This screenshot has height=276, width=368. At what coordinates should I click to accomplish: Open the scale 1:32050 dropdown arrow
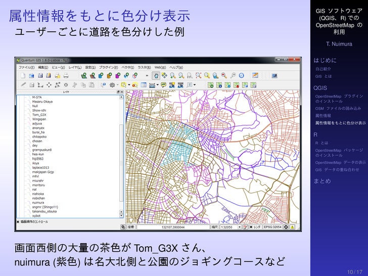[240, 227]
